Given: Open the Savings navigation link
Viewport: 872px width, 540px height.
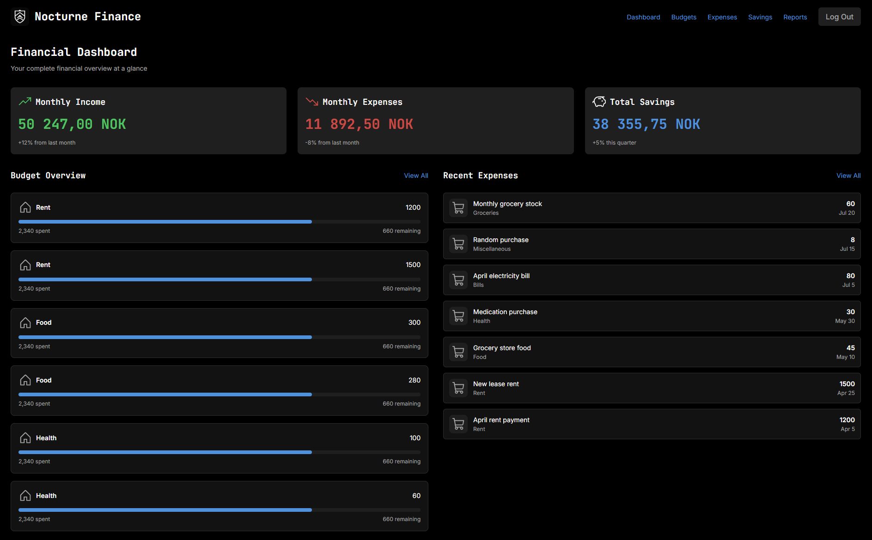Looking at the screenshot, I should [760, 17].
